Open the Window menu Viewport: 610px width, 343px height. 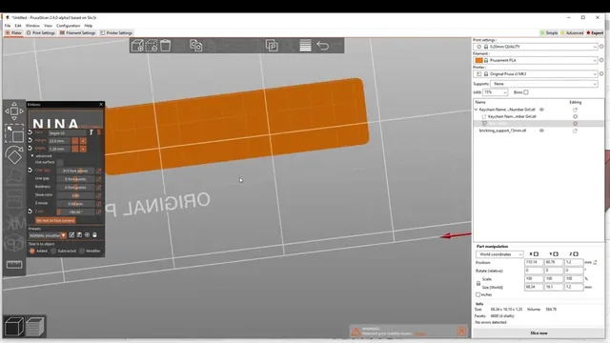[32, 26]
